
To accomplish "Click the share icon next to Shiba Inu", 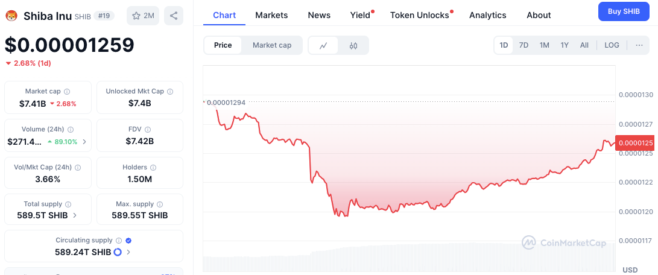I will pos(174,16).
